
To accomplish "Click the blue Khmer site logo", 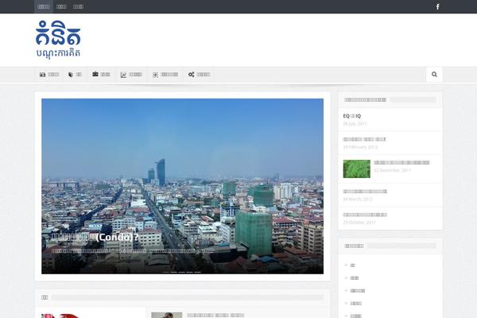I will click(58, 39).
